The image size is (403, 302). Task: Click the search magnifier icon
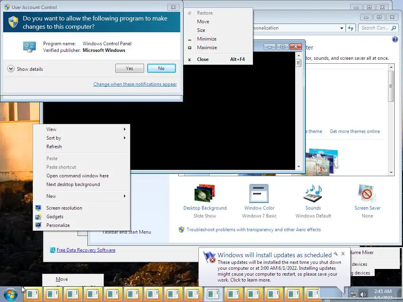(394, 28)
